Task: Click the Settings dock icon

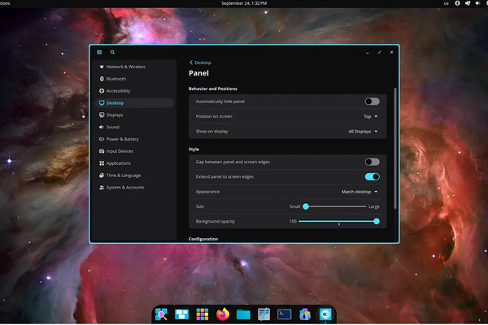Action: (x=325, y=314)
